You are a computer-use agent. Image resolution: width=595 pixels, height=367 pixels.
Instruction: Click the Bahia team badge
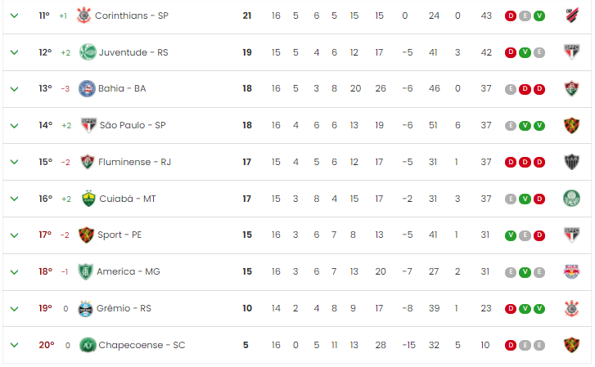87,89
